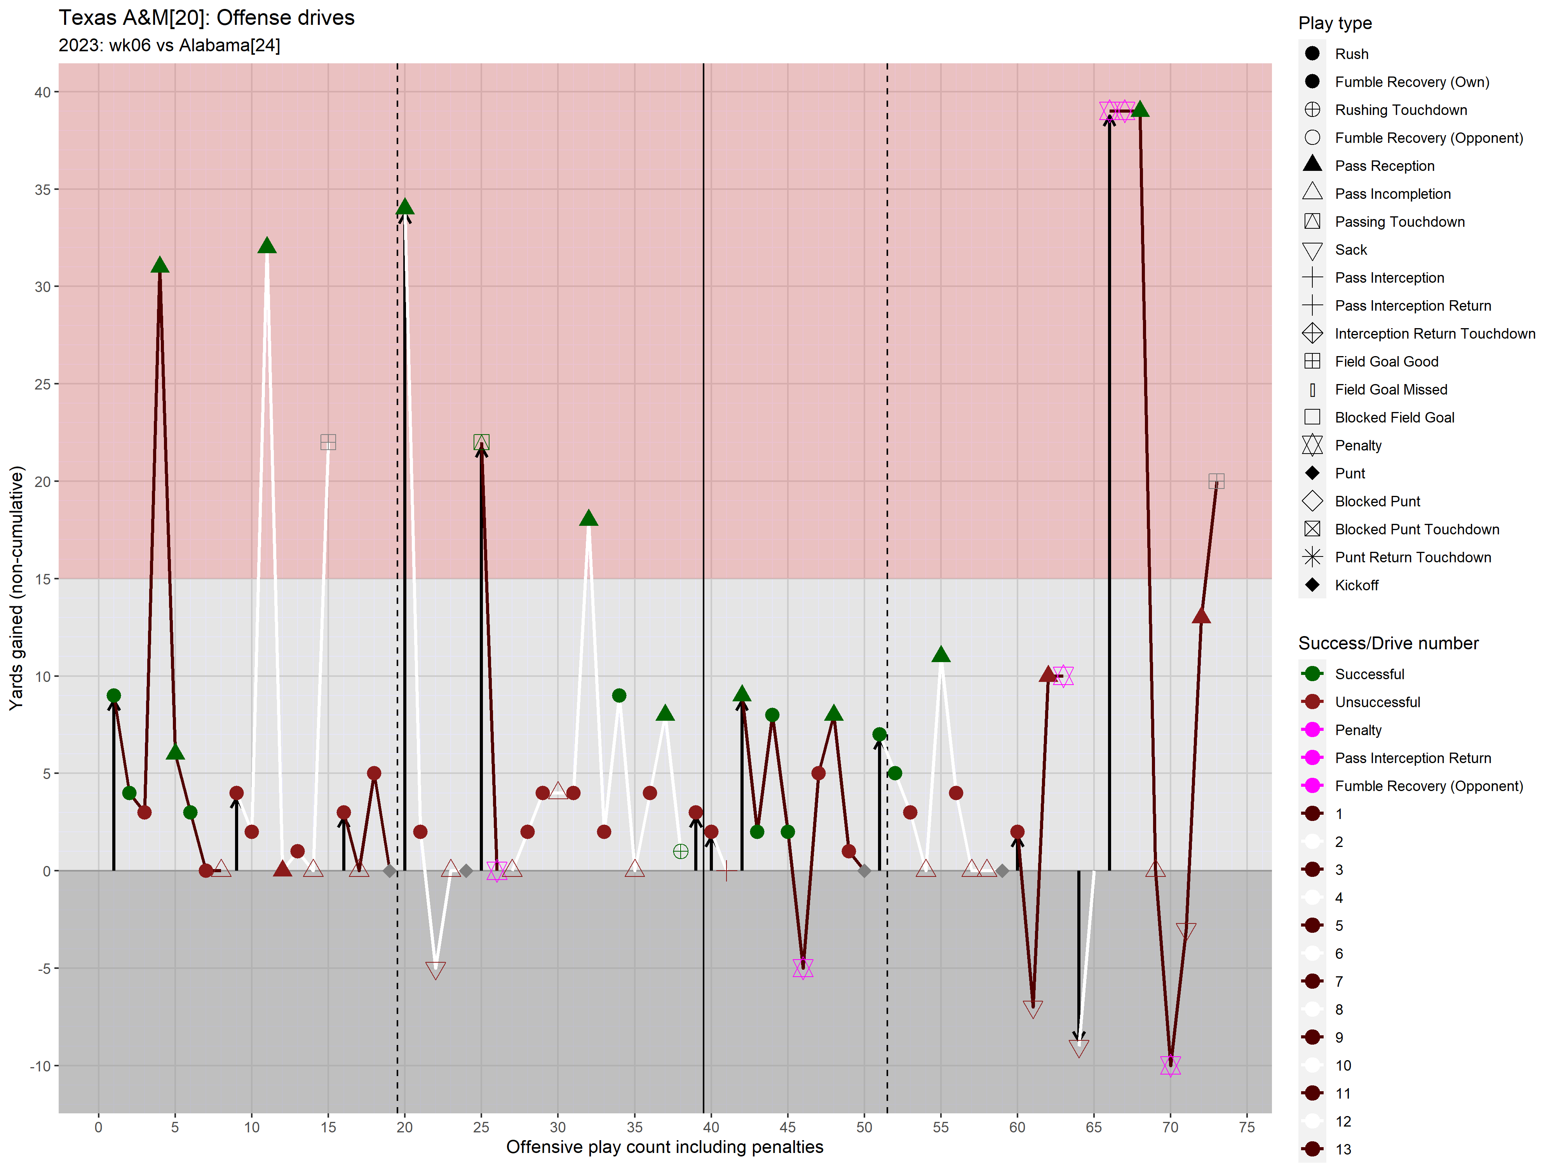Viewport: 1554px width, 1165px height.
Task: Click the green pass reception marker at play 11
Action: [267, 246]
